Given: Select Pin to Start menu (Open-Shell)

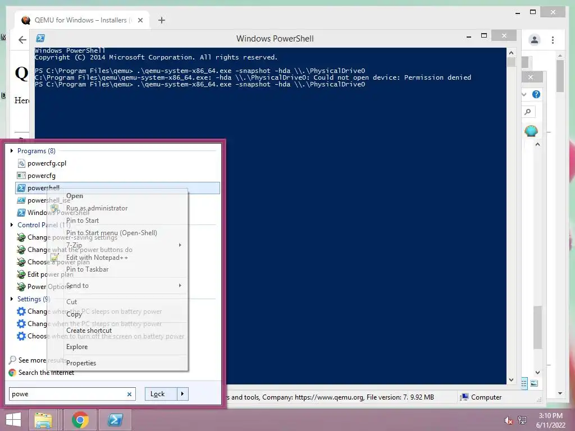Looking at the screenshot, I should (112, 233).
